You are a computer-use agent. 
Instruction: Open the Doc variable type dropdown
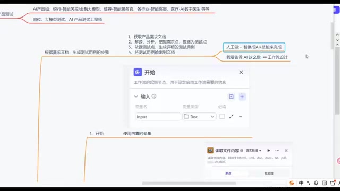tap(199, 117)
